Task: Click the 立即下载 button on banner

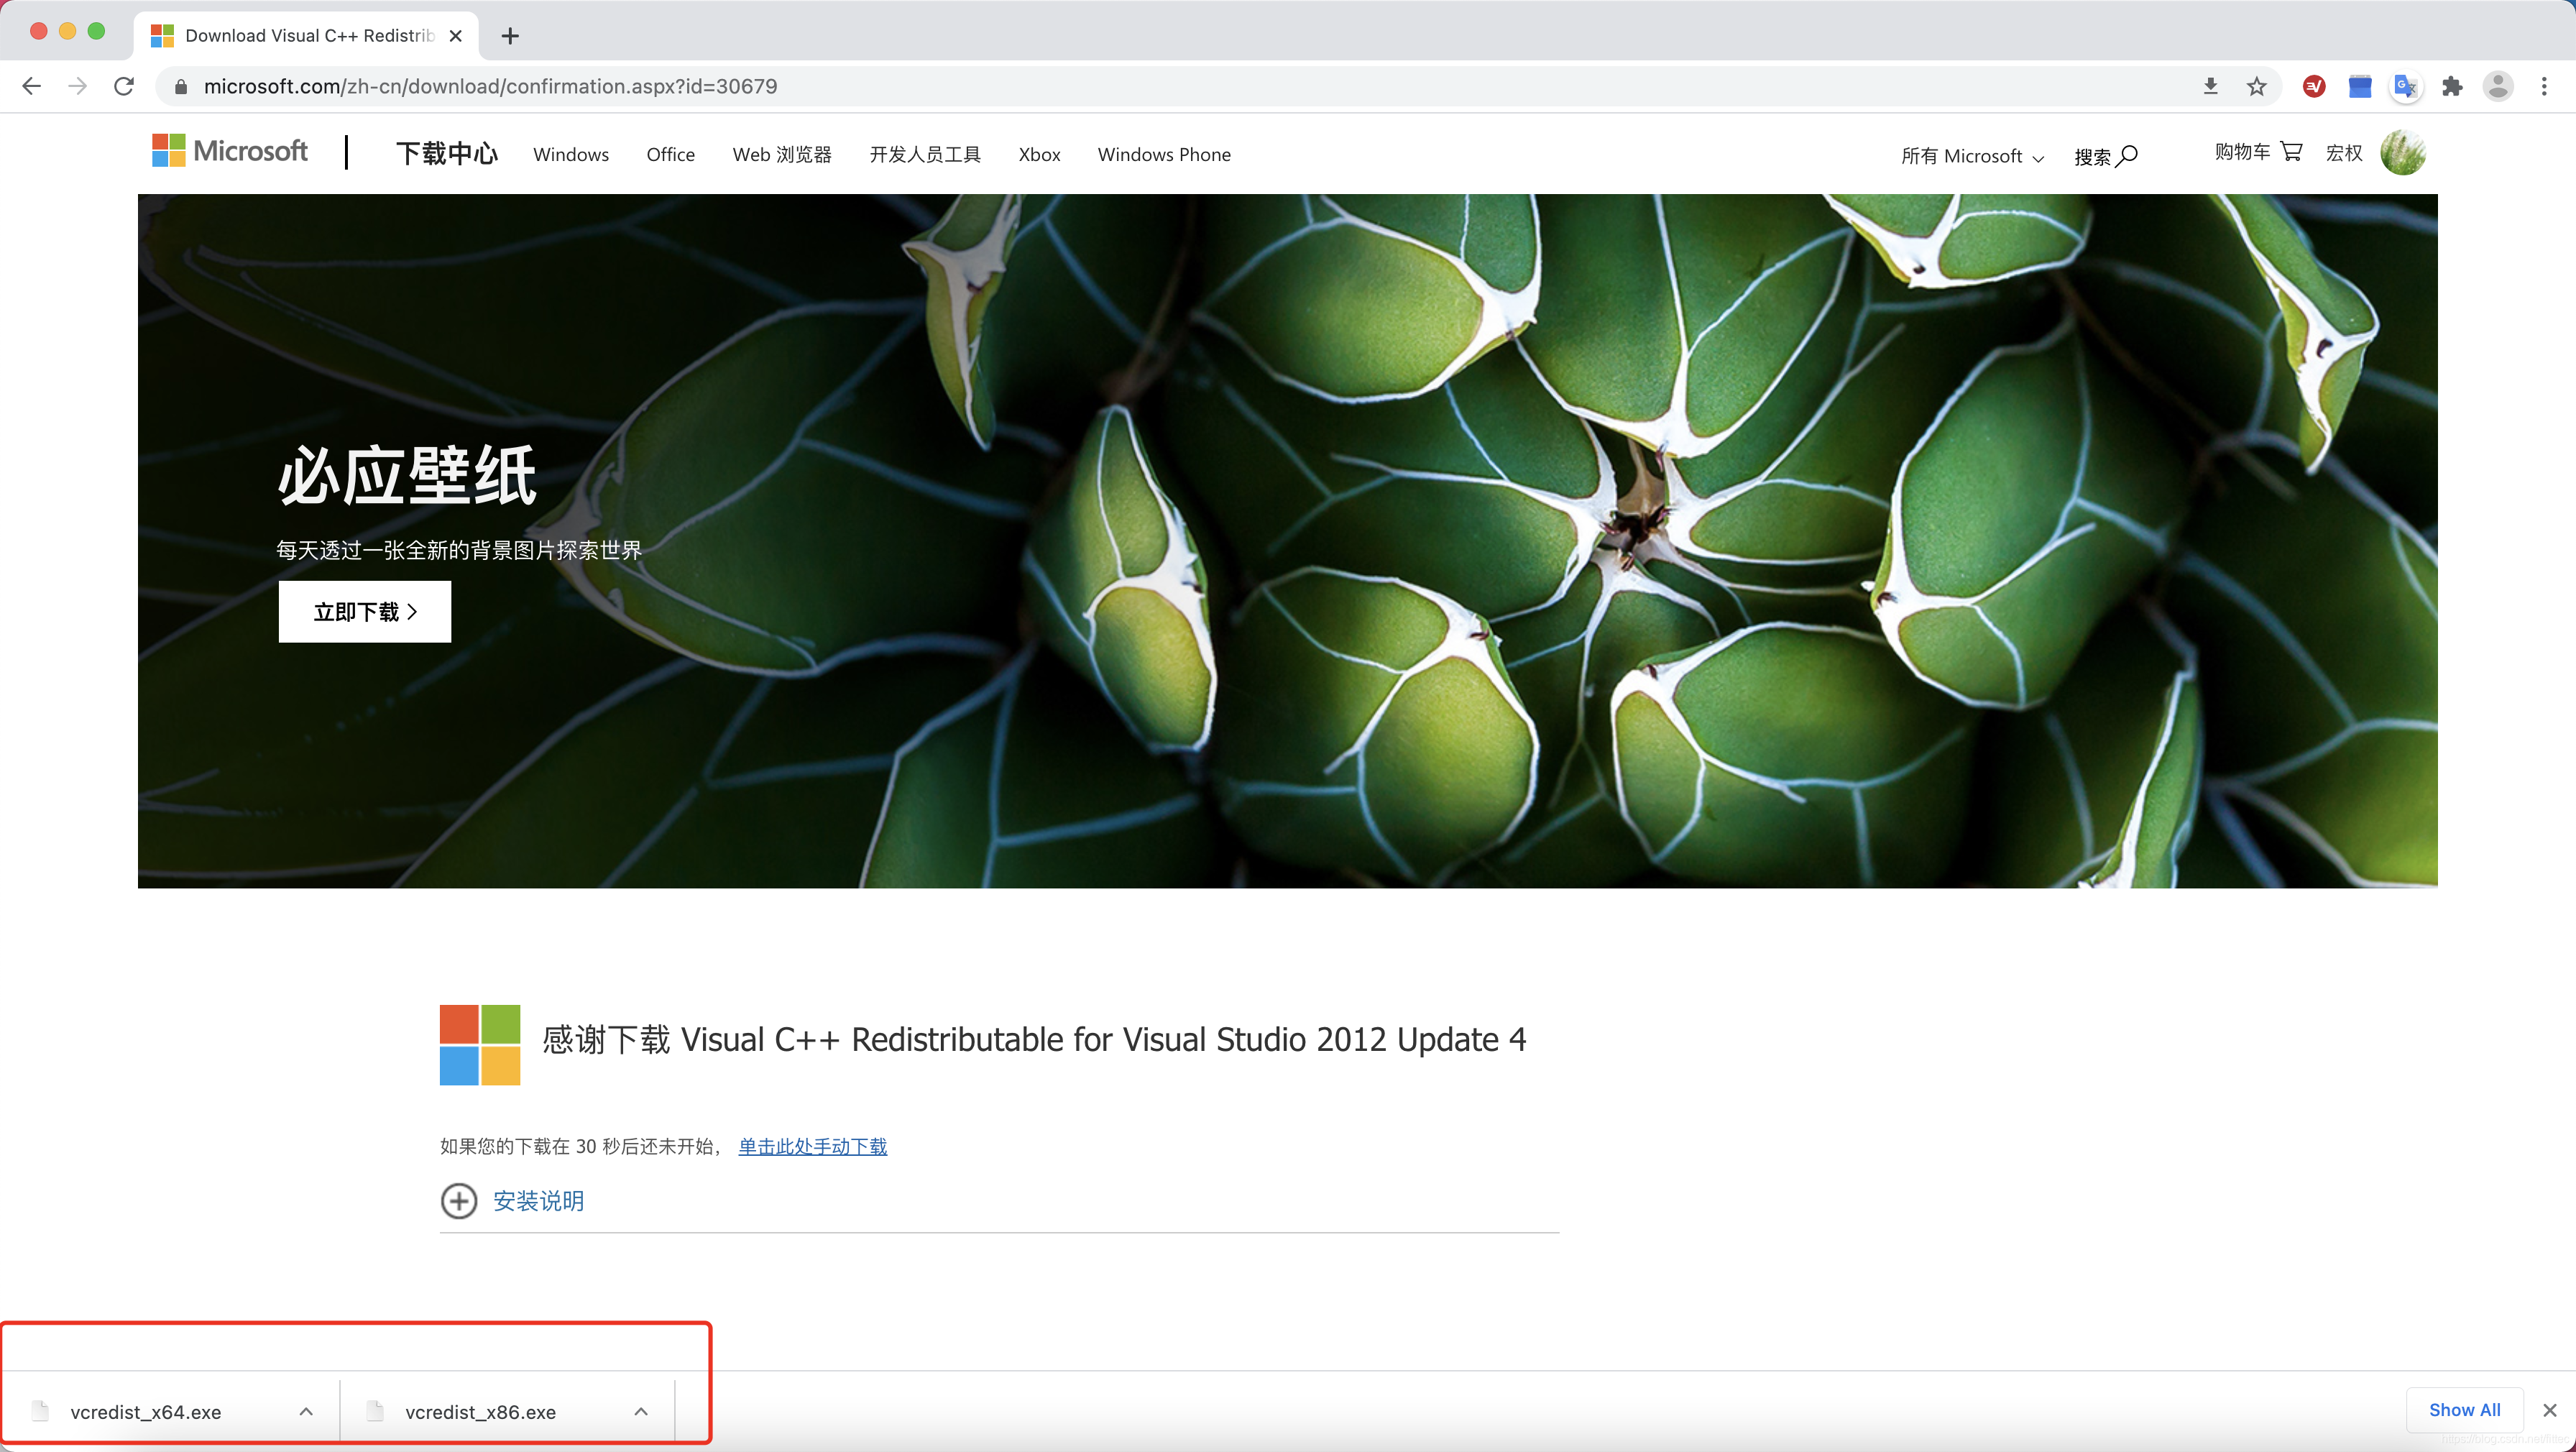Action: 365,612
